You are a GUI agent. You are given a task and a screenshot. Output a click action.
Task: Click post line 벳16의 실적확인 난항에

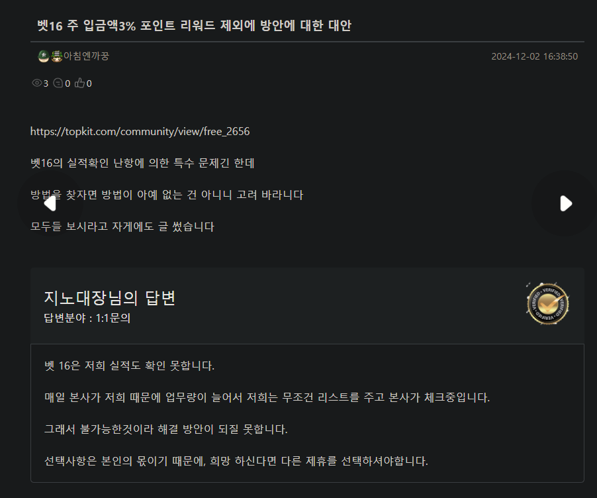[x=142, y=163]
